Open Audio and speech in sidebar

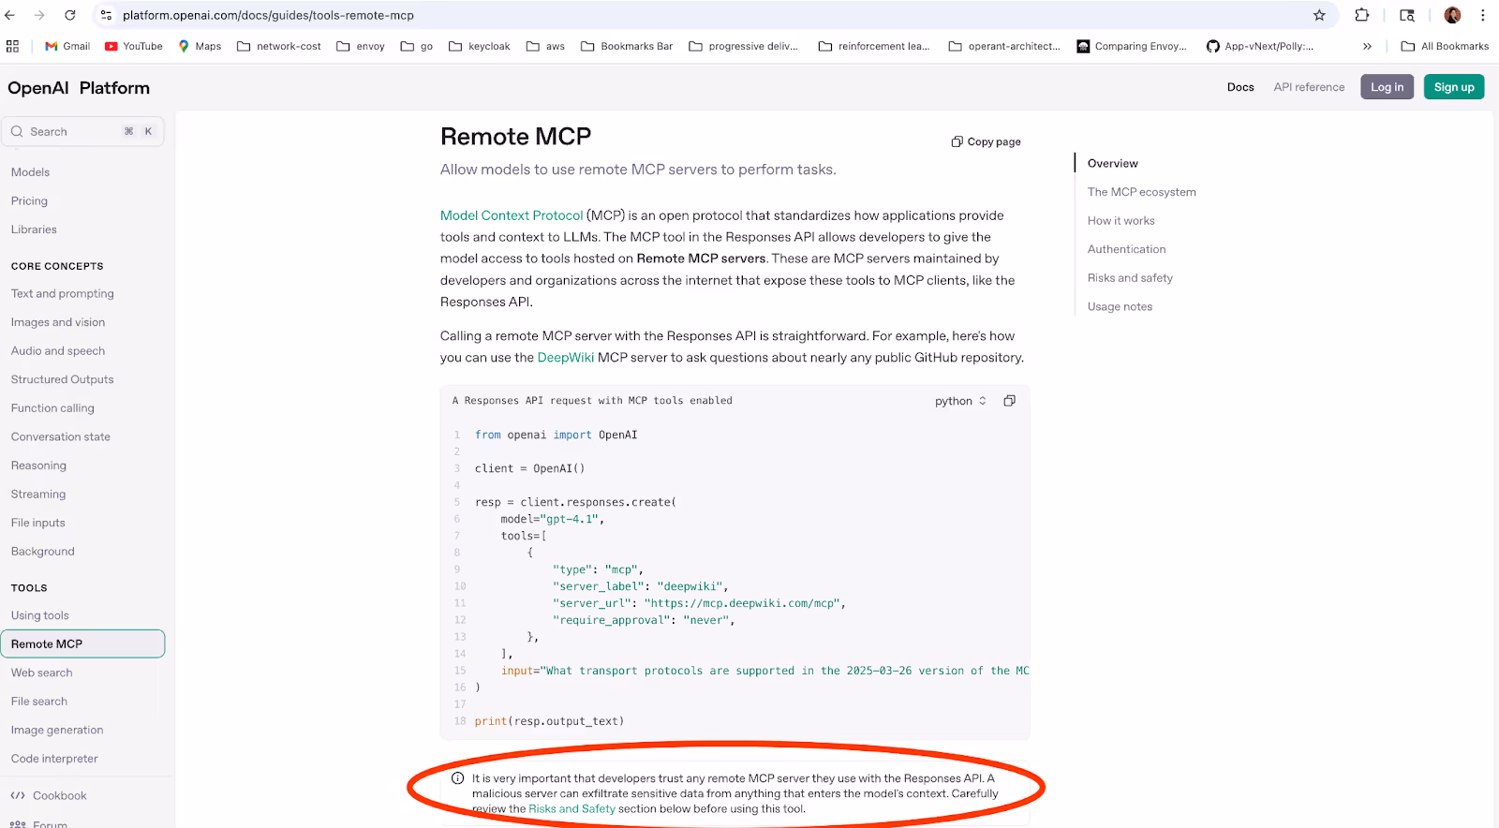coord(58,351)
